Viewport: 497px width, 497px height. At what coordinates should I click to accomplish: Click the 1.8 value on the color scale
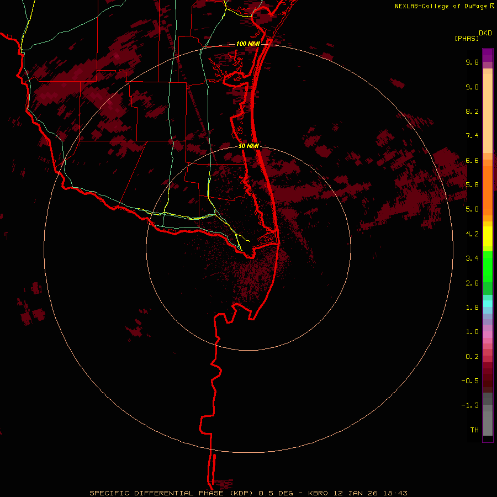[x=472, y=308]
